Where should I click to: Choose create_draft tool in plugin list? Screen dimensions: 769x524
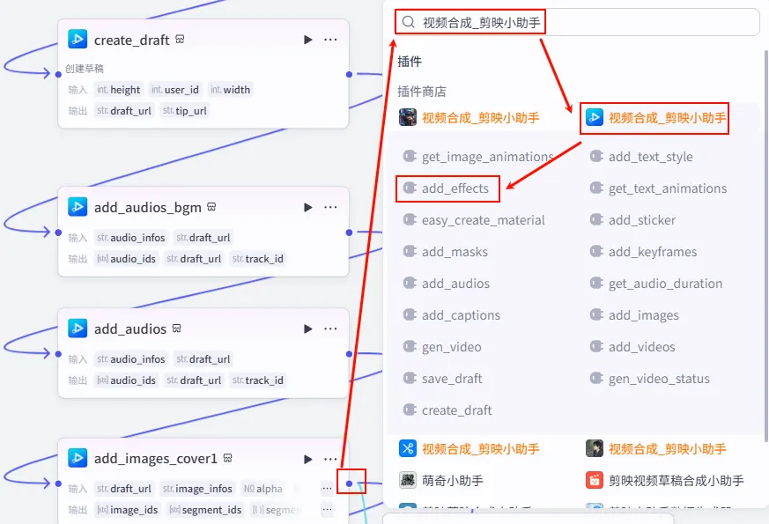(x=447, y=410)
